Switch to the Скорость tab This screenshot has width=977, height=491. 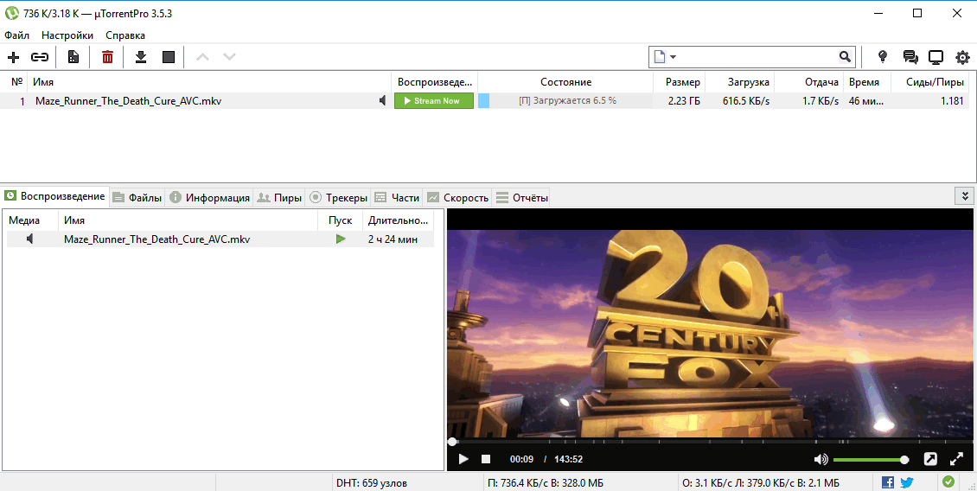(457, 197)
